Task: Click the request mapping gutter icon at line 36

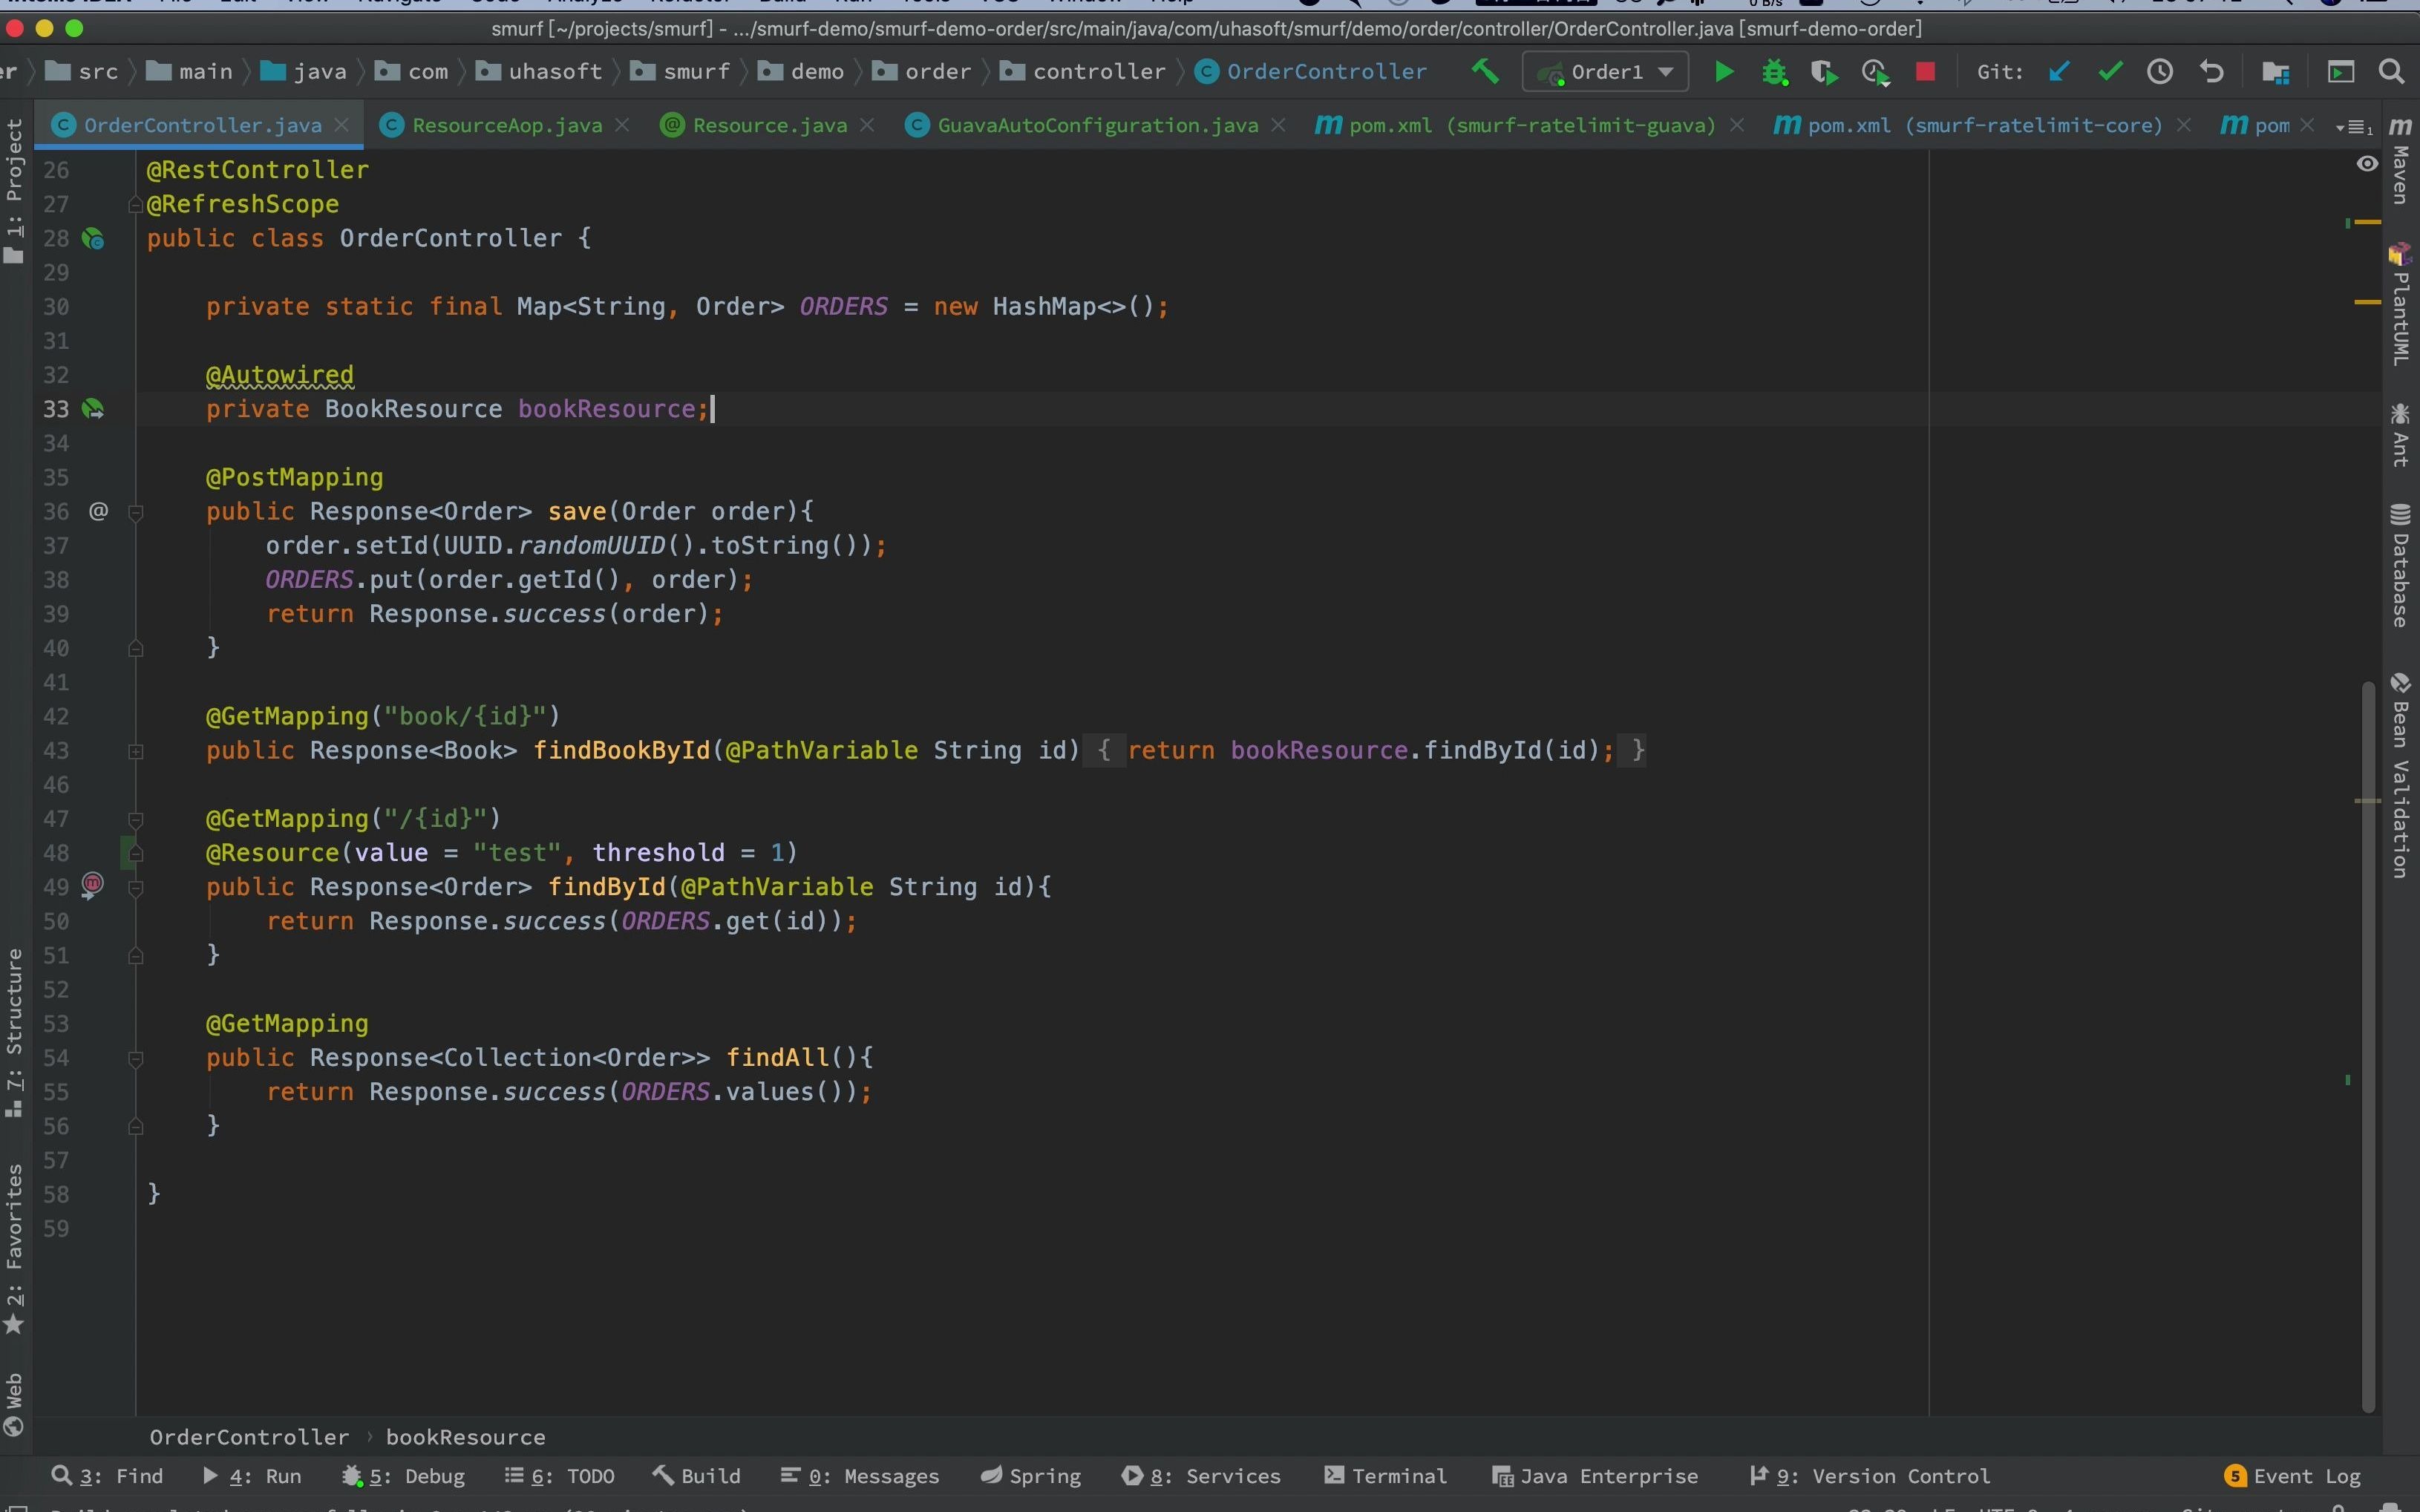Action: pyautogui.click(x=98, y=512)
